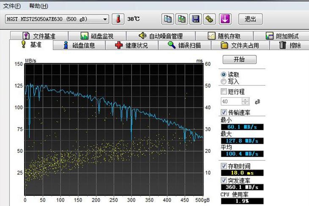Switch to the 附加测试 tab
Screen dimensions: 309x206
[x=282, y=36]
